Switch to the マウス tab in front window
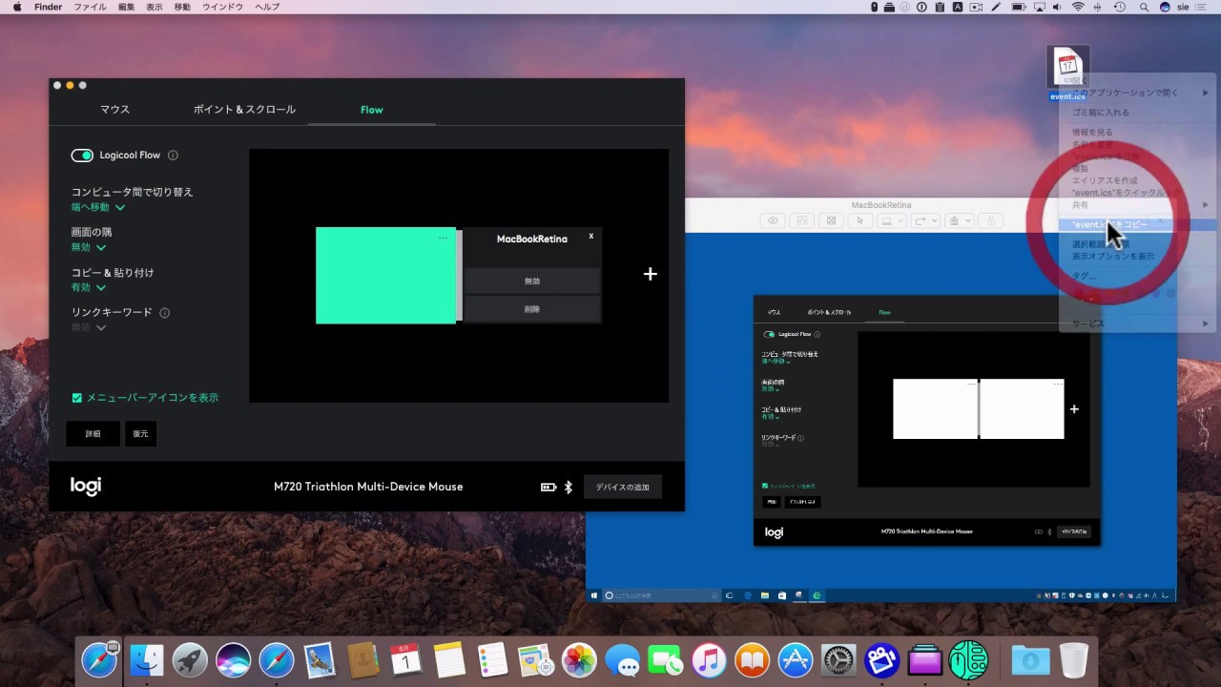1221x687 pixels. pyautogui.click(x=114, y=110)
